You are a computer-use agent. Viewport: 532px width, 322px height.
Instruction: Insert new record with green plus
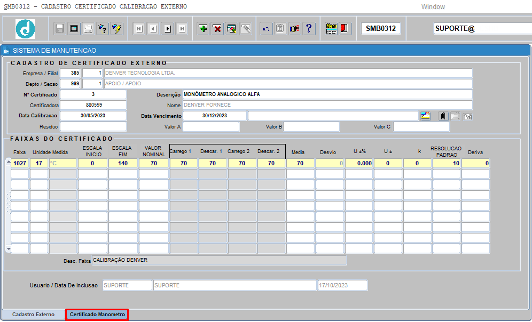click(x=203, y=29)
